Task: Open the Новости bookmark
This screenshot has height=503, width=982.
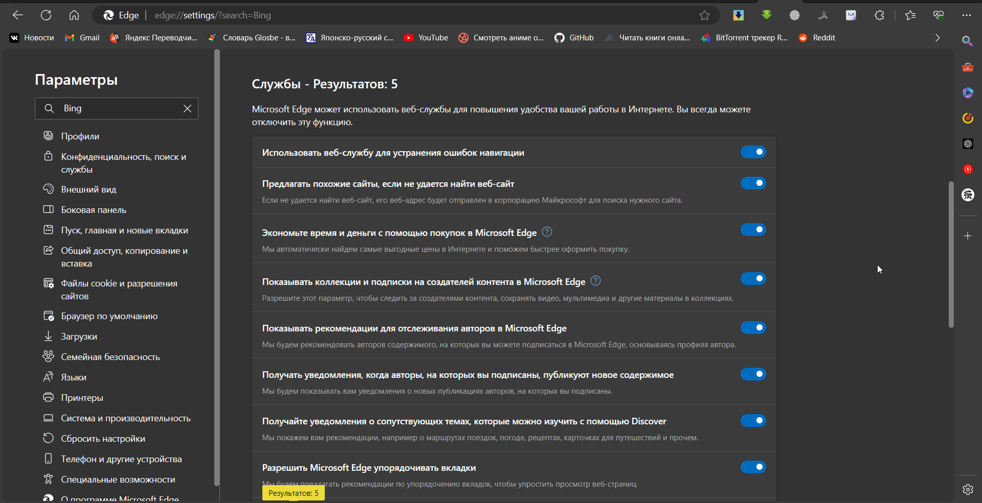Action: coord(32,38)
